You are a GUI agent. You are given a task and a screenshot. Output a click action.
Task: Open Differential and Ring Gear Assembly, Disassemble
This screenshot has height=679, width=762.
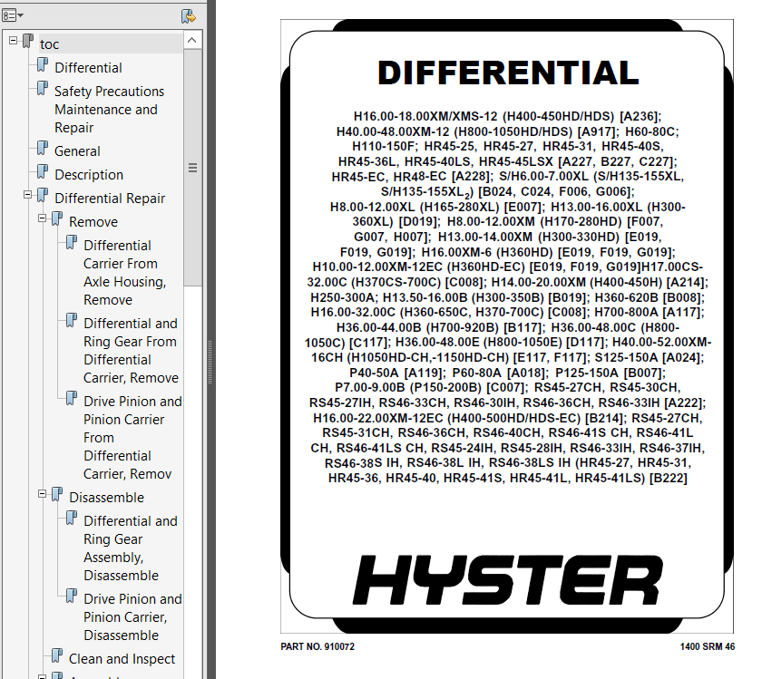tap(131, 548)
